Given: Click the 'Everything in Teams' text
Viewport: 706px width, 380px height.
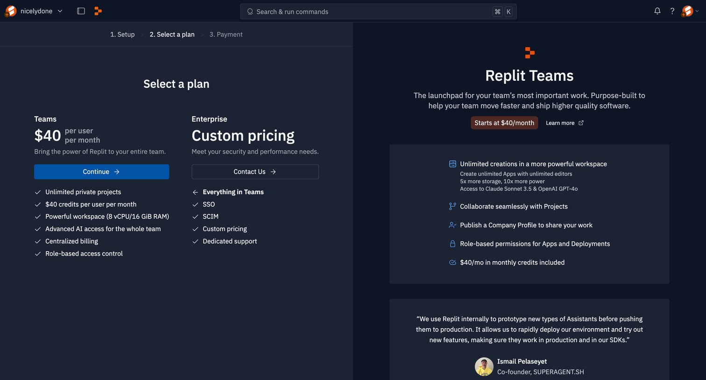Looking at the screenshot, I should 233,192.
